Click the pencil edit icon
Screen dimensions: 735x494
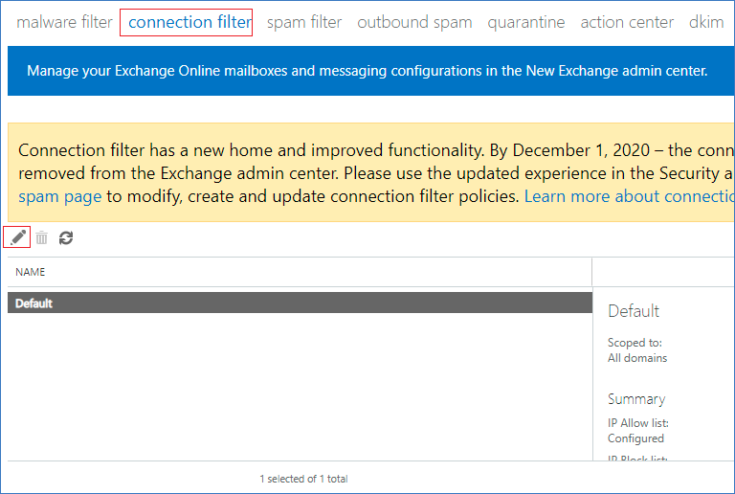click(x=18, y=237)
